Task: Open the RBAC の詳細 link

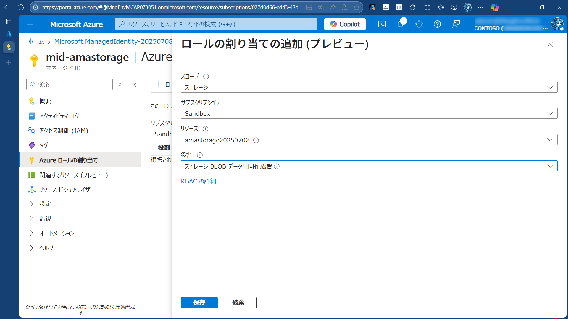Action: click(x=198, y=181)
